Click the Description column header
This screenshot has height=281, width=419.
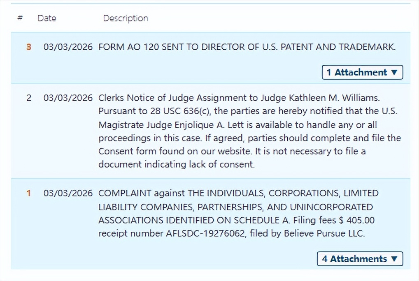(x=126, y=18)
